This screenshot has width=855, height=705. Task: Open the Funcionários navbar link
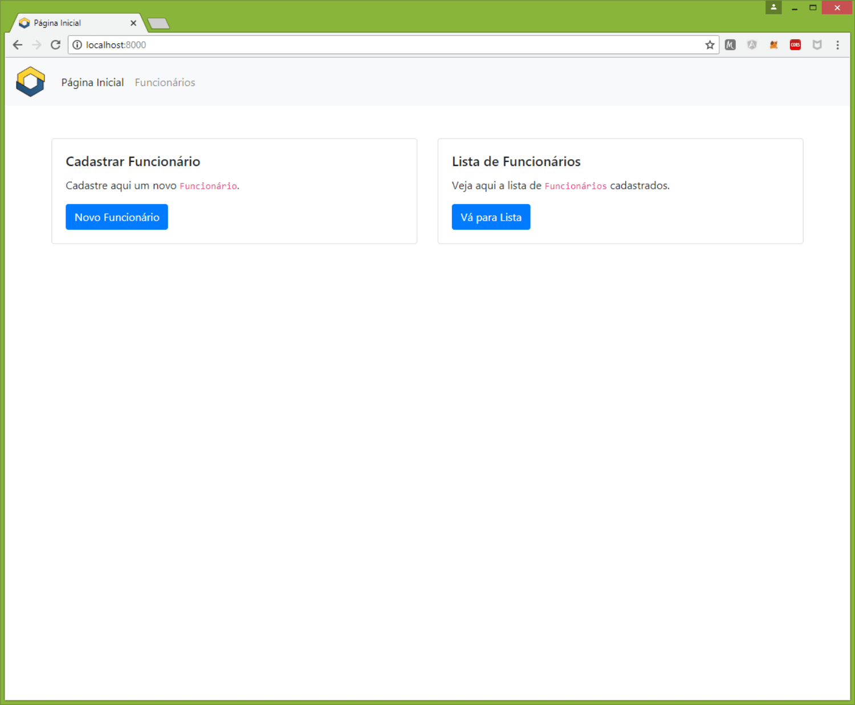(x=165, y=83)
